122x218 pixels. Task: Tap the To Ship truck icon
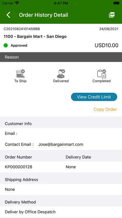coord(20,74)
